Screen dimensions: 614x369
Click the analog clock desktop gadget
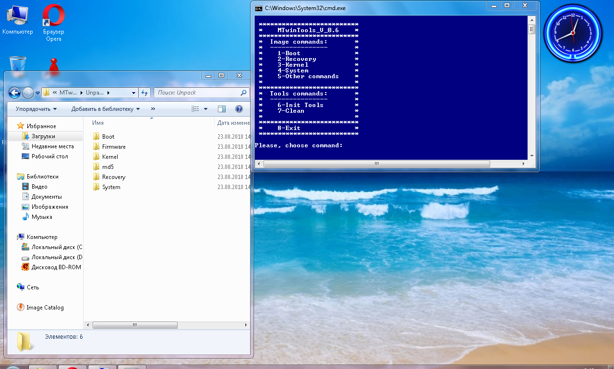[x=572, y=34]
